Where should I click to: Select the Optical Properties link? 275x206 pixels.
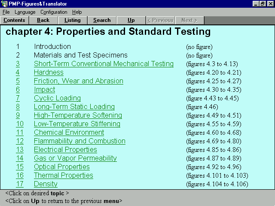[x=61, y=167]
